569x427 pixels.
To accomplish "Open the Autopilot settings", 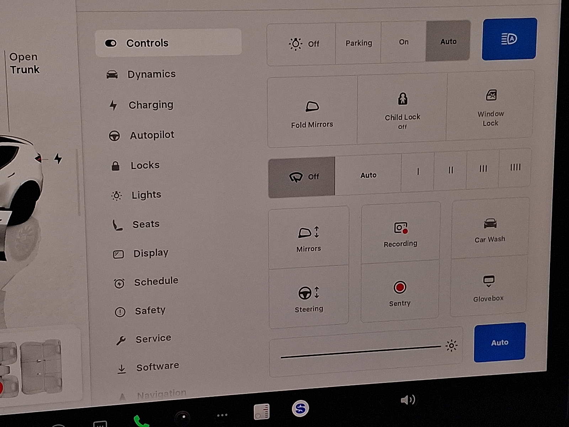I will (x=152, y=135).
